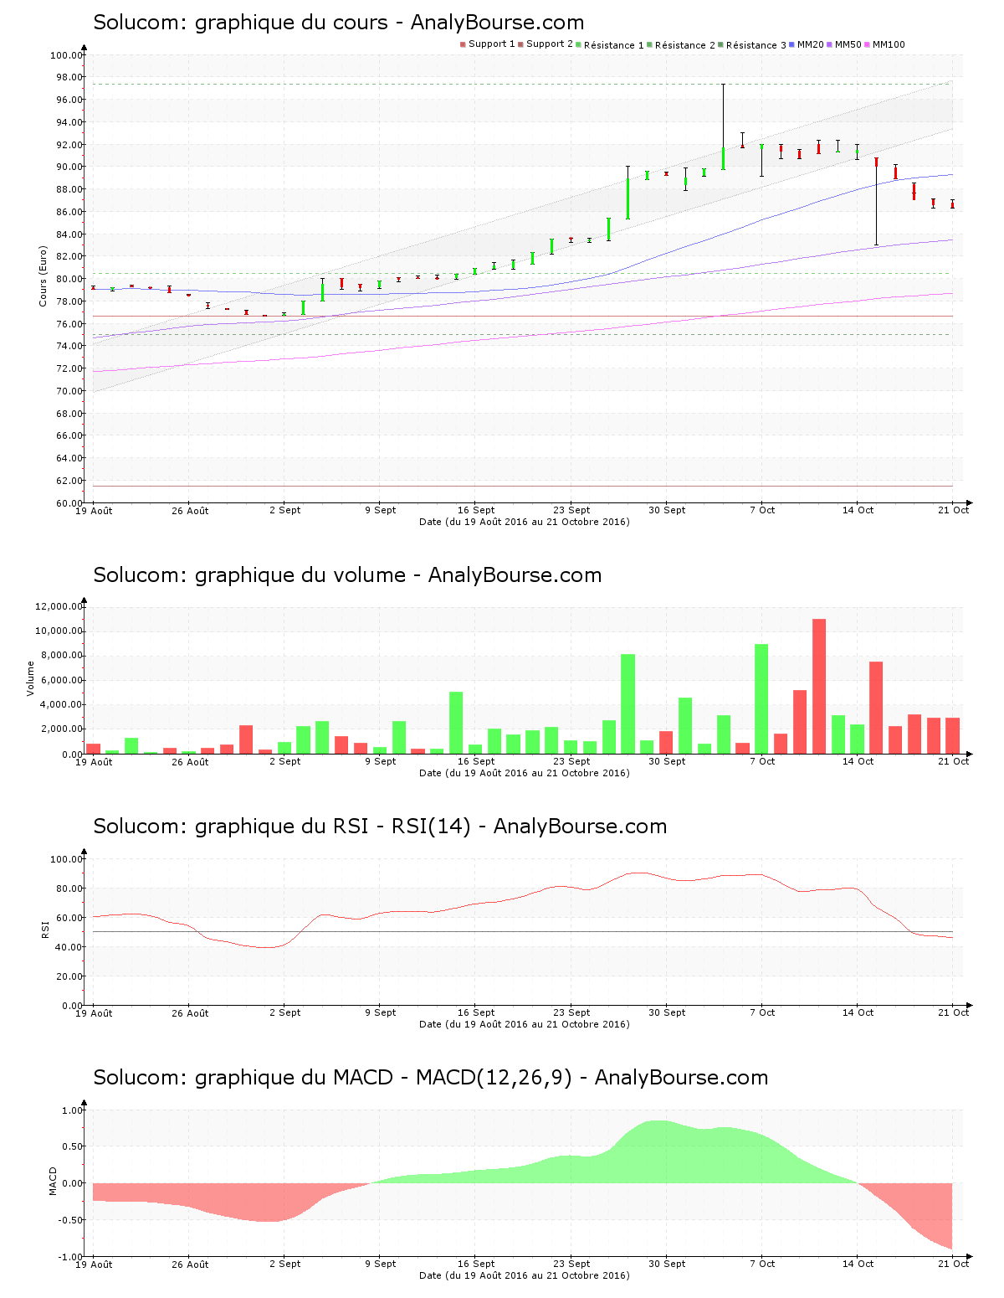Viewport: 1004px width, 1298px height.
Task: Click the "-1.00" tick on the MACD axis
Action: coord(69,1257)
